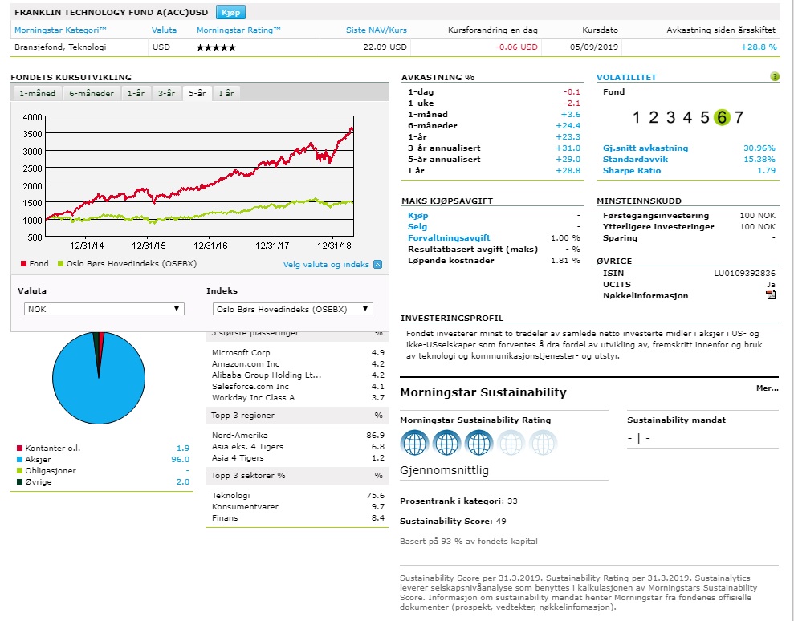Image resolution: width=794 pixels, height=621 pixels.
Task: Click the green volatility help question-mark icon
Action: [774, 76]
